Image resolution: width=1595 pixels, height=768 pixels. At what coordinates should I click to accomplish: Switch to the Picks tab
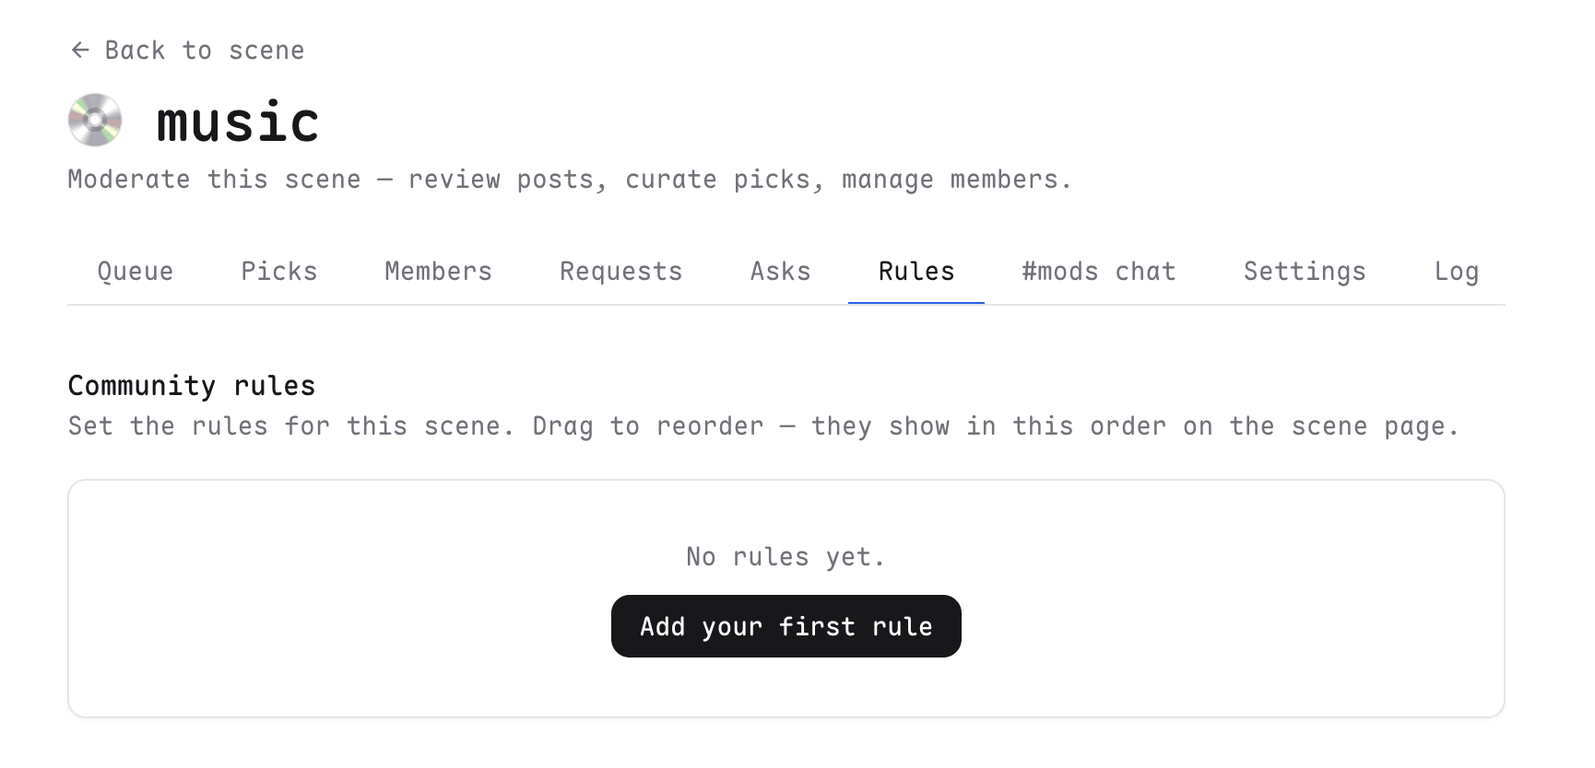(x=279, y=271)
